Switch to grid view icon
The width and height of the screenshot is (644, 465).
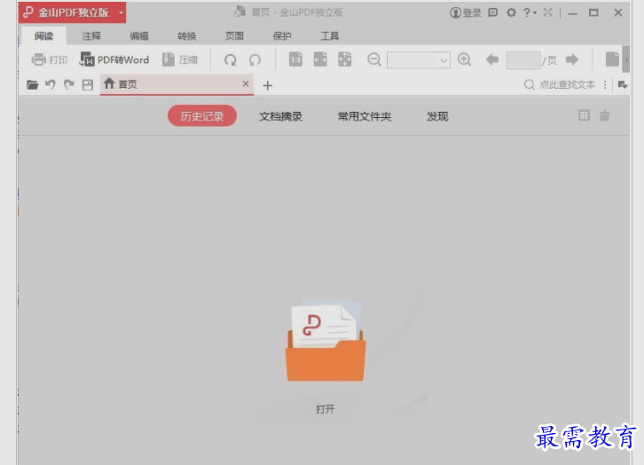click(x=584, y=116)
